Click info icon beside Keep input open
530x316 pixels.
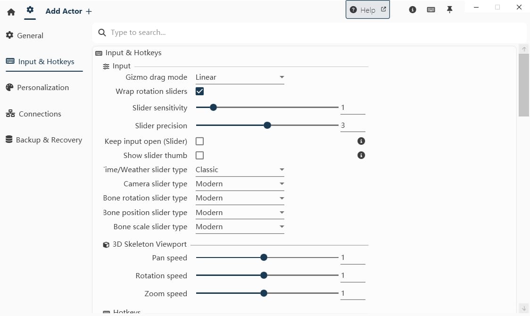click(x=361, y=141)
